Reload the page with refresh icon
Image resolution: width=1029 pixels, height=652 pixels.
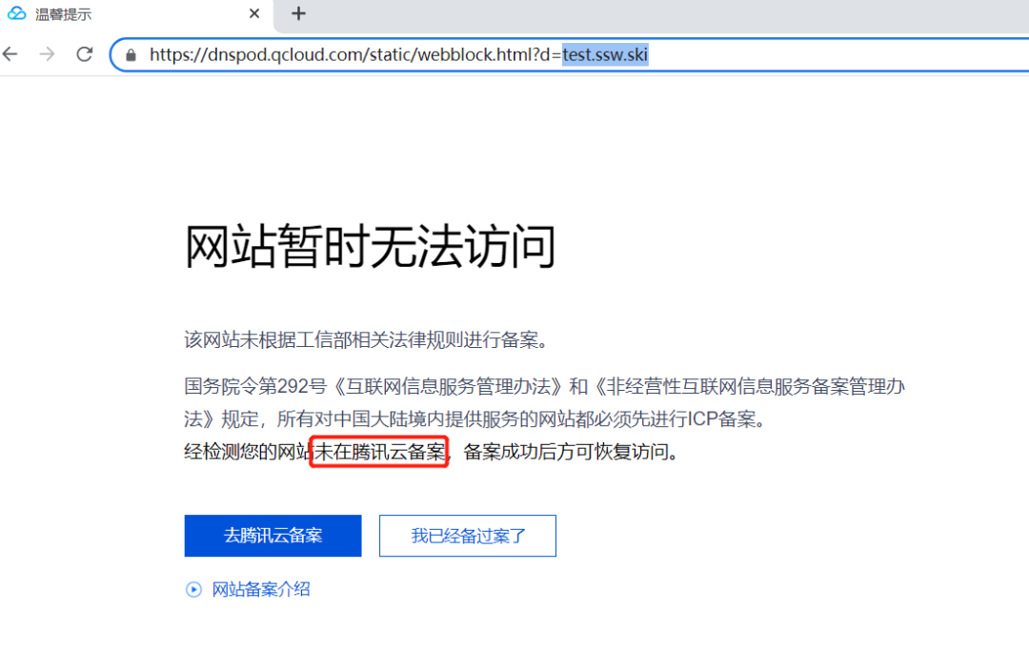coord(85,53)
